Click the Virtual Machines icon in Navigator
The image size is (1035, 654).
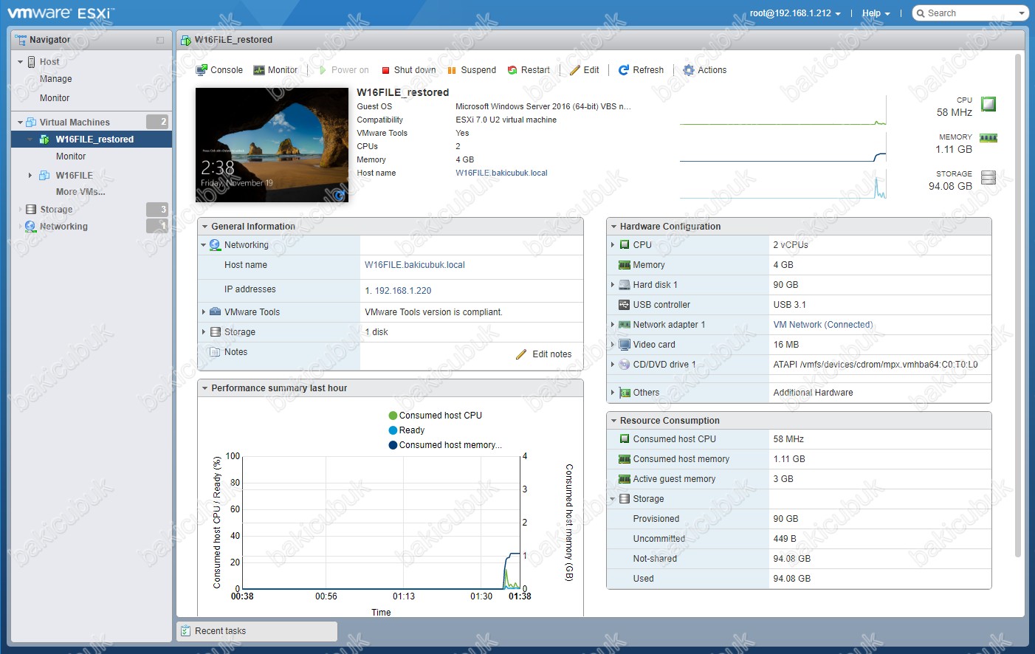31,123
